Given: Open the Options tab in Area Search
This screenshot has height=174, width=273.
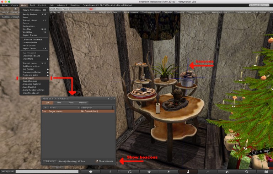Looking at the screenshot, I should tap(83, 103).
